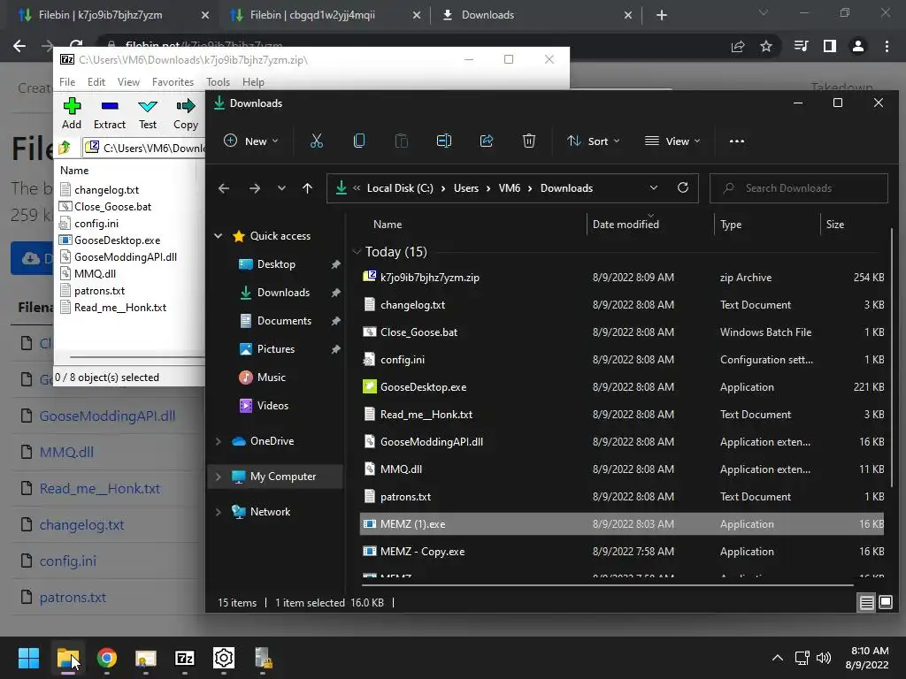Click the 7-Zip up folder icon
The height and width of the screenshot is (679, 906).
click(65, 148)
